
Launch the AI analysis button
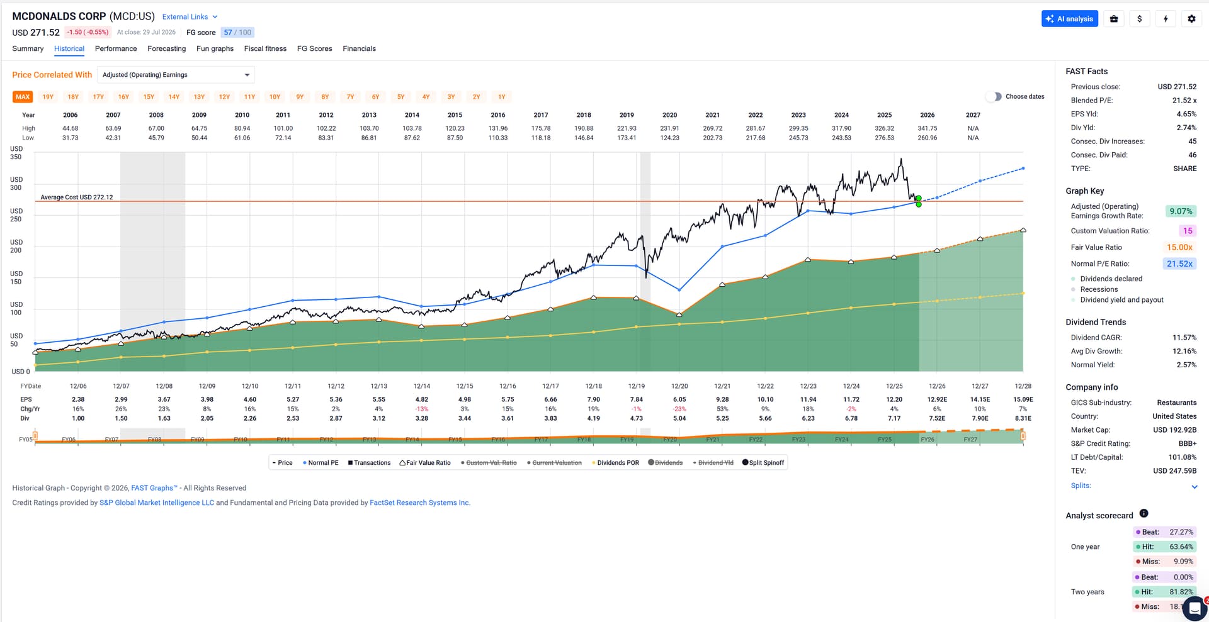point(1069,19)
